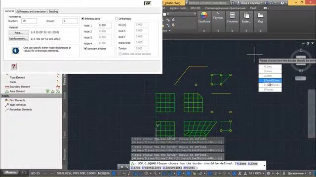
Task: Expand the Свойства panel dropdown arrow
Action: [x=204, y=31]
